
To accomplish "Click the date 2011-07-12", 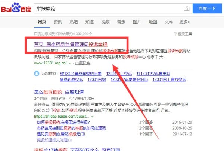I will [x=182, y=134].
